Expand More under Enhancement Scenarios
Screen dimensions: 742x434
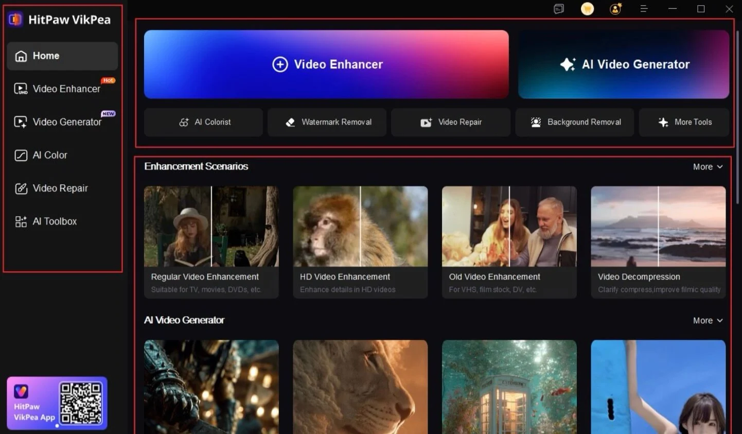pyautogui.click(x=708, y=166)
